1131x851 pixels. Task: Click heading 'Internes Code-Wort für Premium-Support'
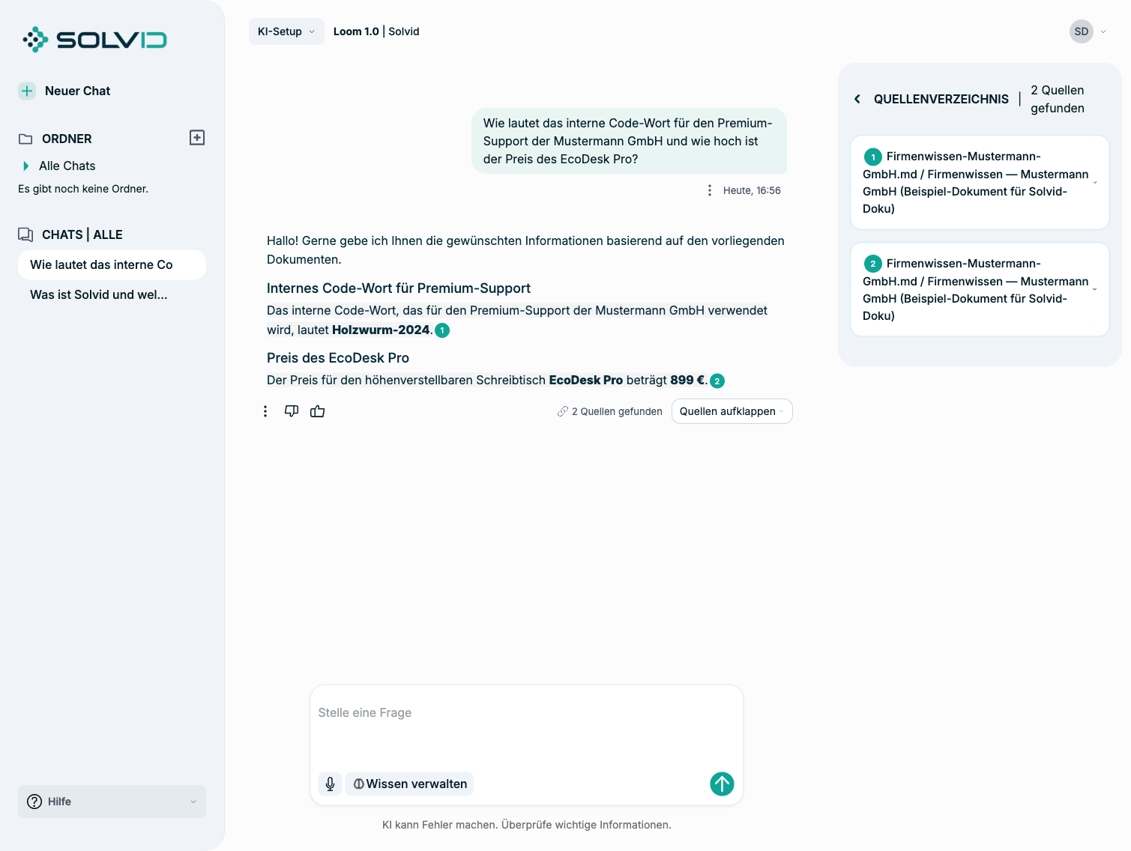tap(399, 288)
